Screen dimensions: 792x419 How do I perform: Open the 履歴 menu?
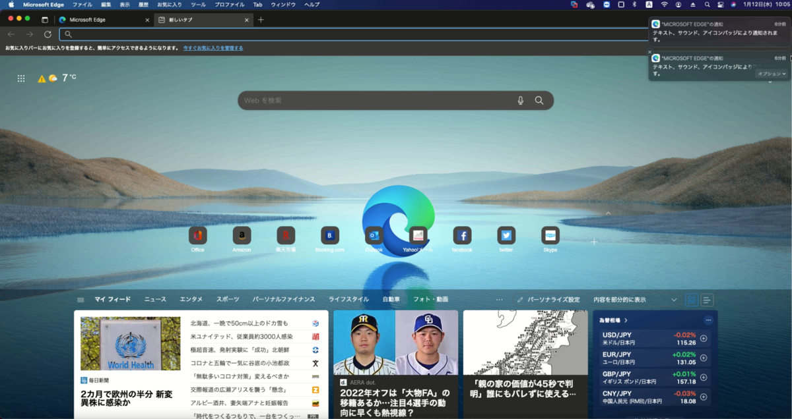[143, 5]
